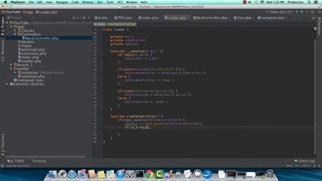
Task: Click the Loader class breadcrumb above the editor
Action: 100,24
